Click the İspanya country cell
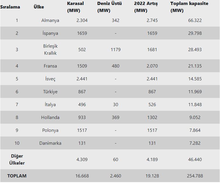 tap(50, 33)
